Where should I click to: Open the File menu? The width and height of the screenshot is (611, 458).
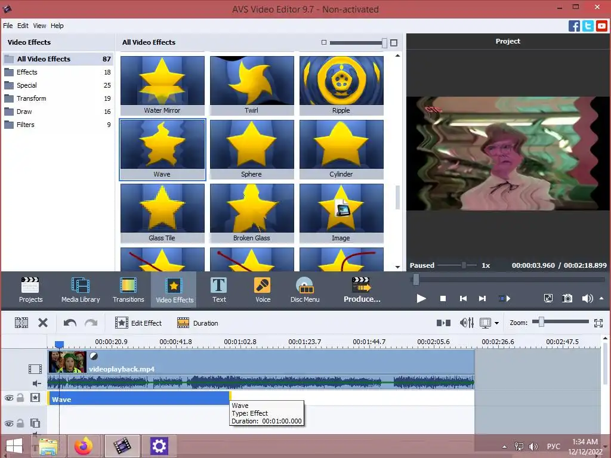[8, 26]
